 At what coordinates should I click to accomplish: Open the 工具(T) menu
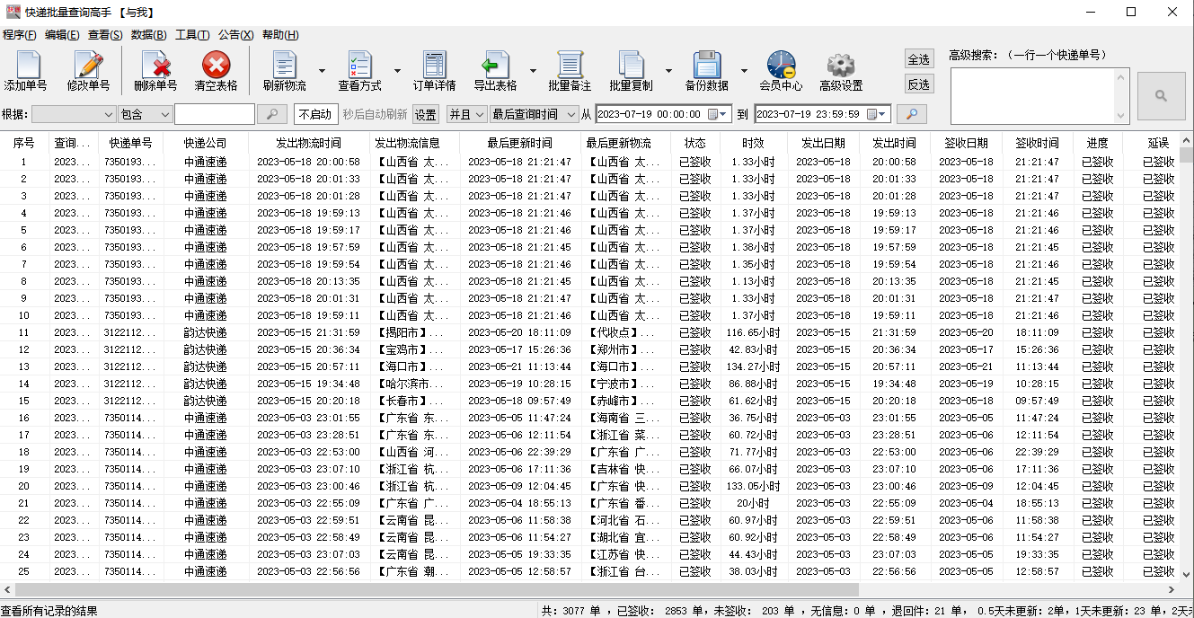coord(191,35)
